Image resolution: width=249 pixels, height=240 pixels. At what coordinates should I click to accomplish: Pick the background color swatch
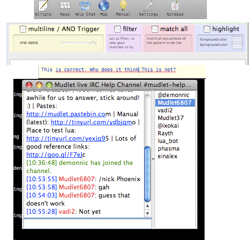[x=237, y=45]
